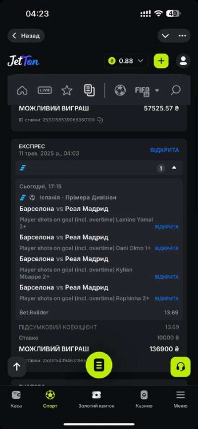Switch to the Казино tab
The width and height of the screenshot is (198, 429).
pyautogui.click(x=144, y=399)
